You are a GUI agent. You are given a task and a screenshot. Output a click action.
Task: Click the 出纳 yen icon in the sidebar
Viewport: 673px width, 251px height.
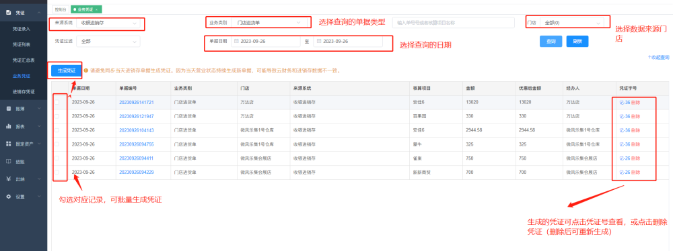pos(9,179)
